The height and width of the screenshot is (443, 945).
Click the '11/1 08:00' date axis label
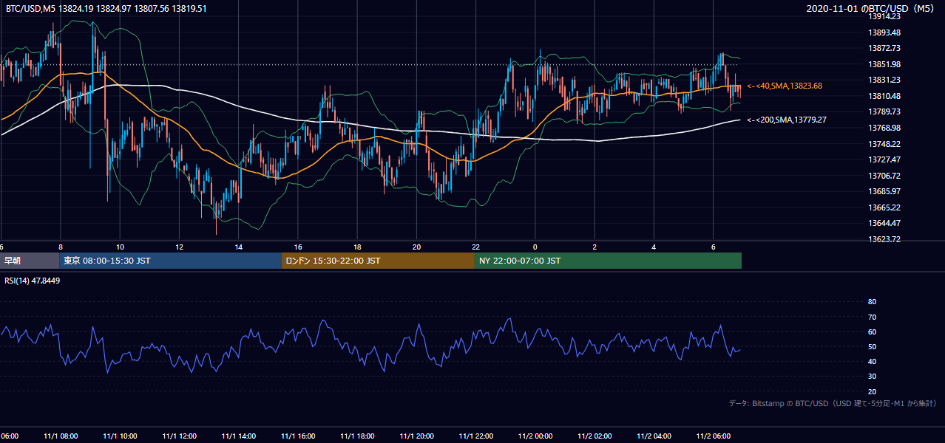tap(61, 436)
